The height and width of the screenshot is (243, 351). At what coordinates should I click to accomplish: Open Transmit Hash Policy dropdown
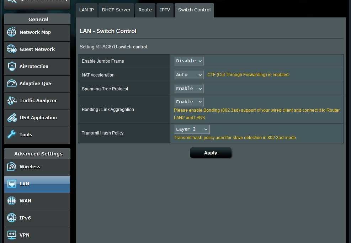192,129
